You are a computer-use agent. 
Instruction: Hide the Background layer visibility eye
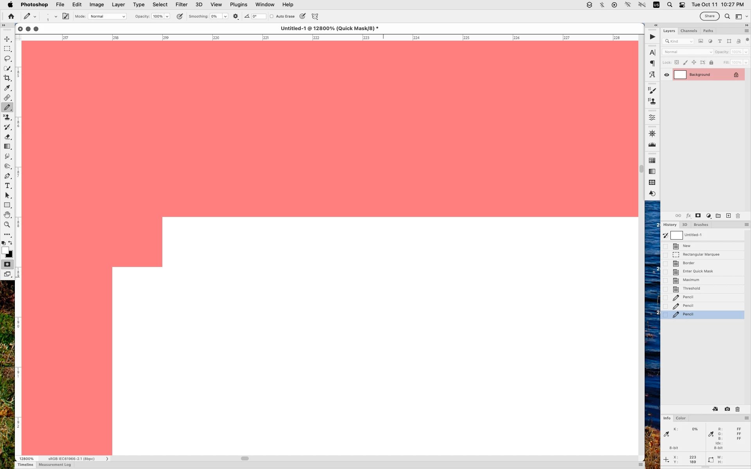pos(667,75)
